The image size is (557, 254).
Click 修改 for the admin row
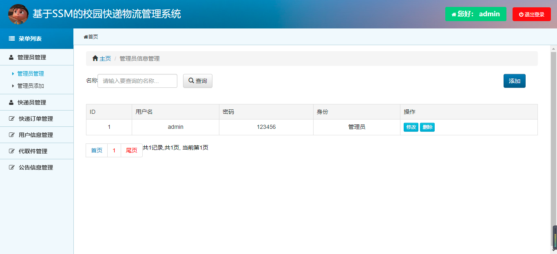point(411,127)
